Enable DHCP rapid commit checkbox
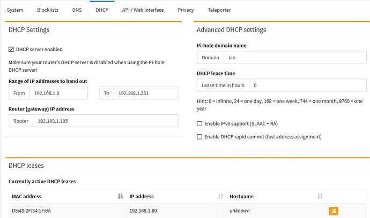The height and width of the screenshot is (218, 370). 200,137
